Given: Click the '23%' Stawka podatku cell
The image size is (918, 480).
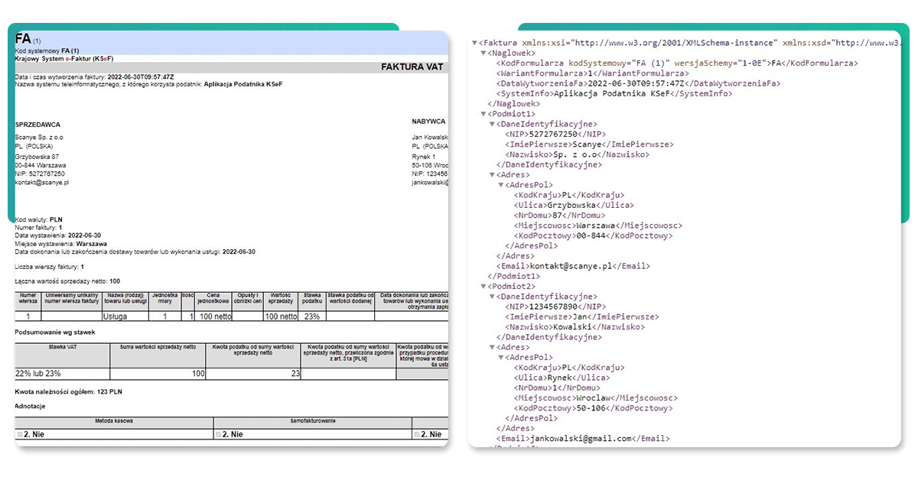Looking at the screenshot, I should pyautogui.click(x=311, y=316).
